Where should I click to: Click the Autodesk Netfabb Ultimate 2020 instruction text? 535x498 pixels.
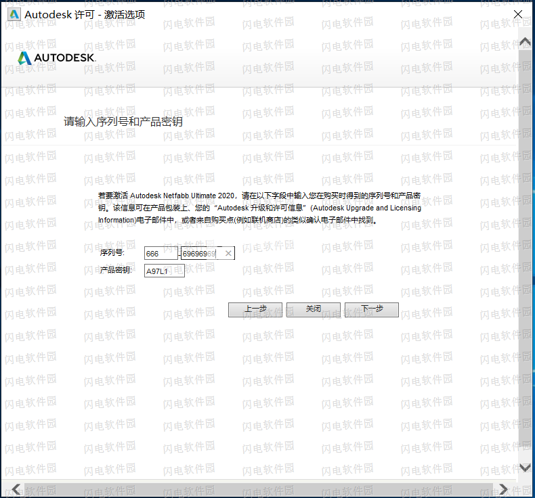click(x=259, y=208)
